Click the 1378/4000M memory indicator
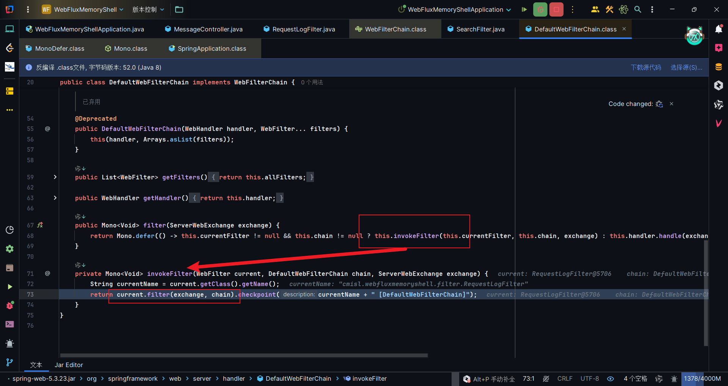The image size is (728, 386). [702, 378]
